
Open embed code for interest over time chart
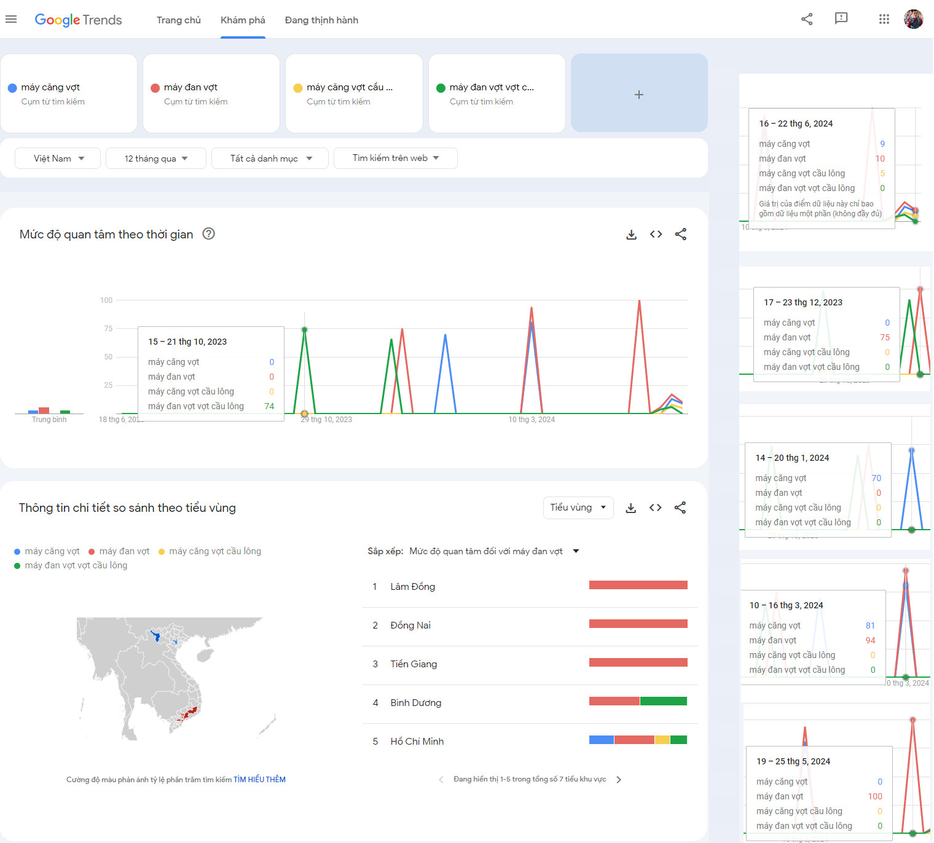click(656, 234)
